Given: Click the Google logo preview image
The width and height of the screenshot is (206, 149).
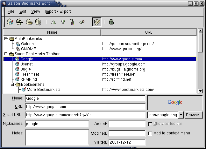Looking at the screenshot, I should coord(175,102).
